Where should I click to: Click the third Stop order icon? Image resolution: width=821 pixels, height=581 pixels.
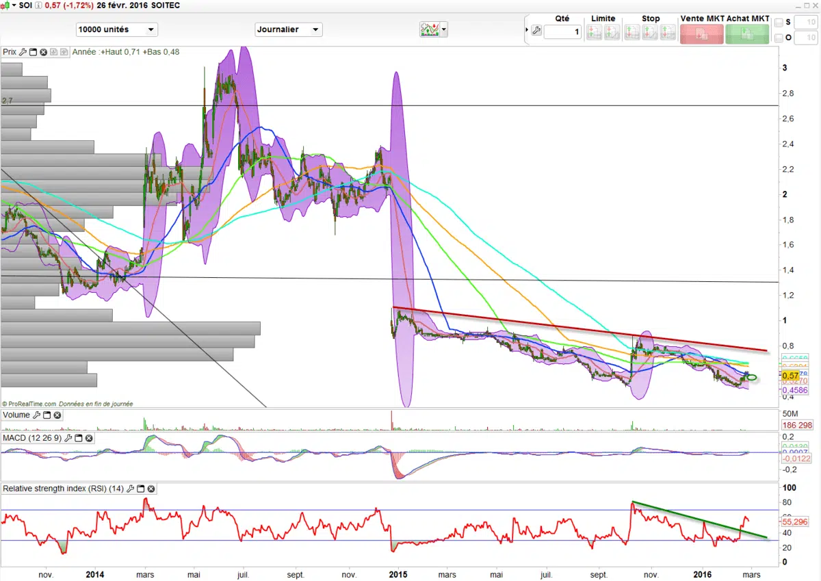click(x=668, y=32)
